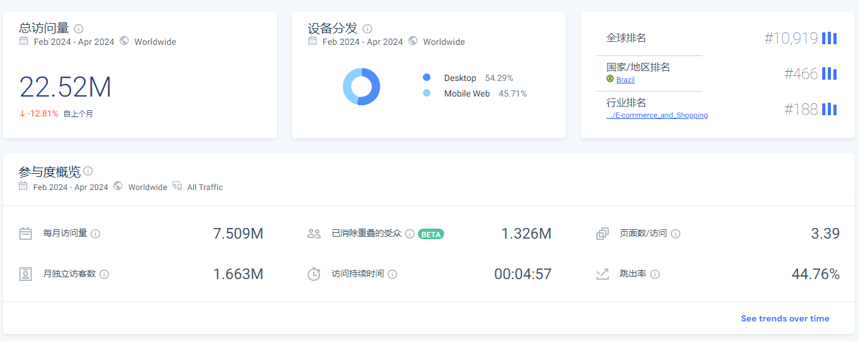Viewport: 859px width, 342px height.
Task: Click info icon next to 设备分发
Action: (x=367, y=29)
